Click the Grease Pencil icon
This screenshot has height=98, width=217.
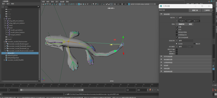pyautogui.click(x=56, y=4)
